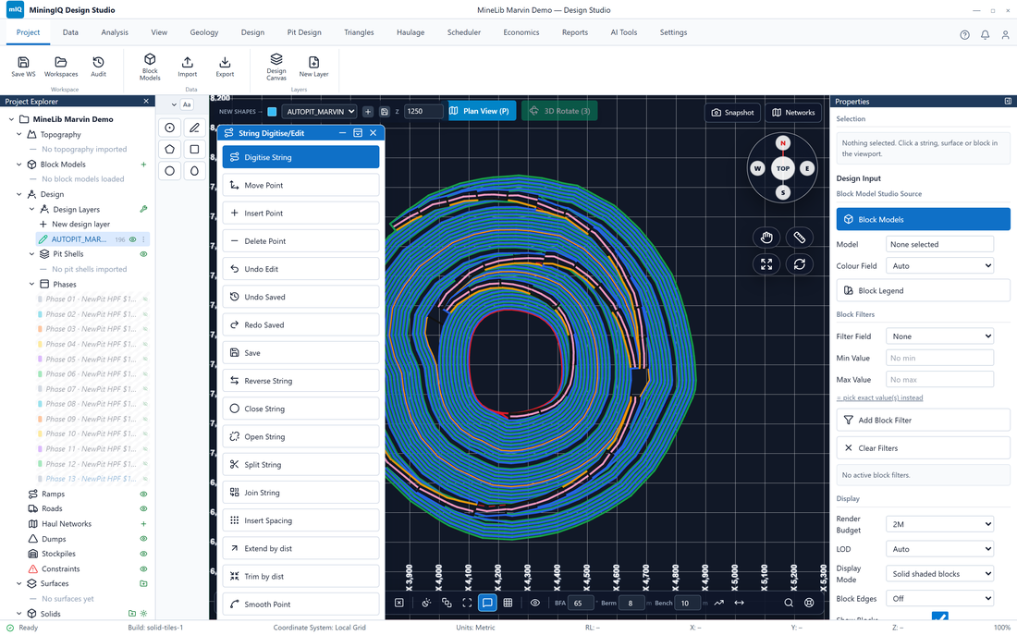This screenshot has width=1017, height=635.
Task: Click the pan hand tool in the viewport
Action: pos(766,238)
